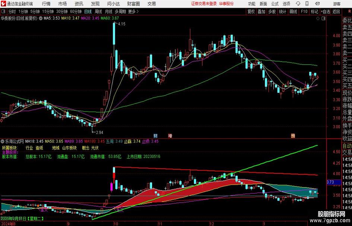Switch chart to 15分钟 period
This screenshot has width=352, height=226.
48,12
